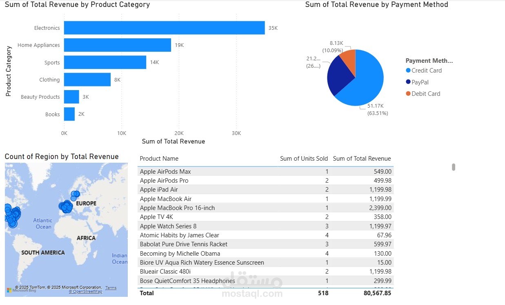Click the Sports revenue bar
The height and width of the screenshot is (305, 505).
point(105,62)
